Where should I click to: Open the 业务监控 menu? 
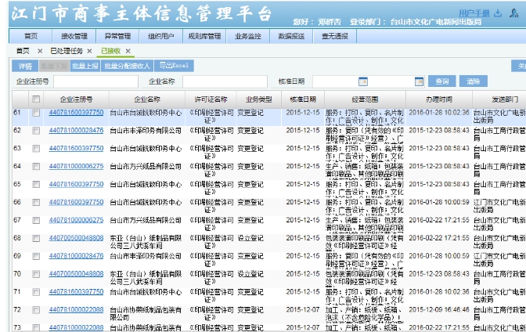[x=248, y=36]
